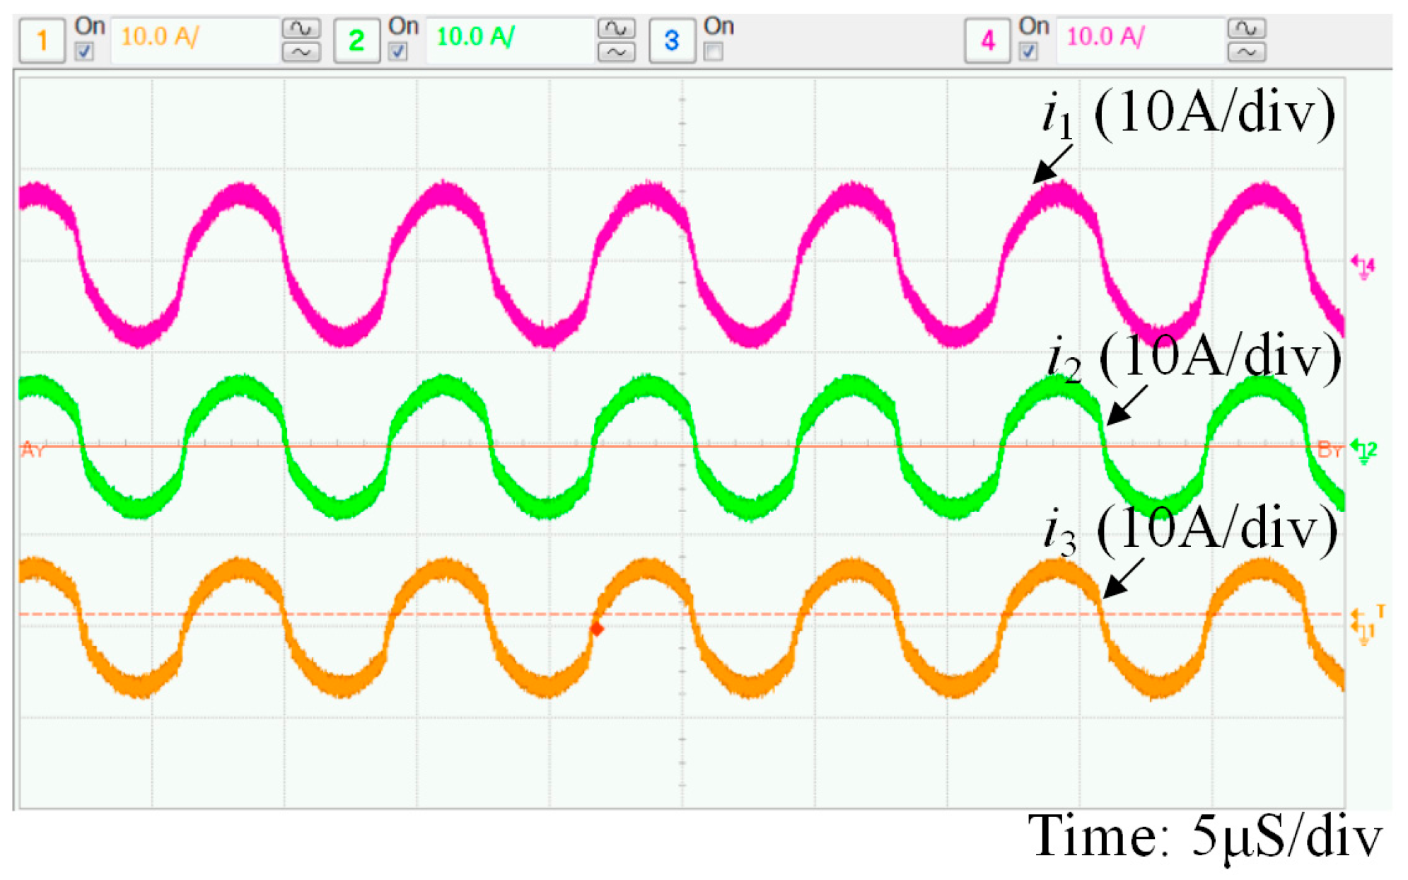The width and height of the screenshot is (1408, 880).
Task: Increase channel 2 scale with large-wave icon
Action: [x=616, y=28]
